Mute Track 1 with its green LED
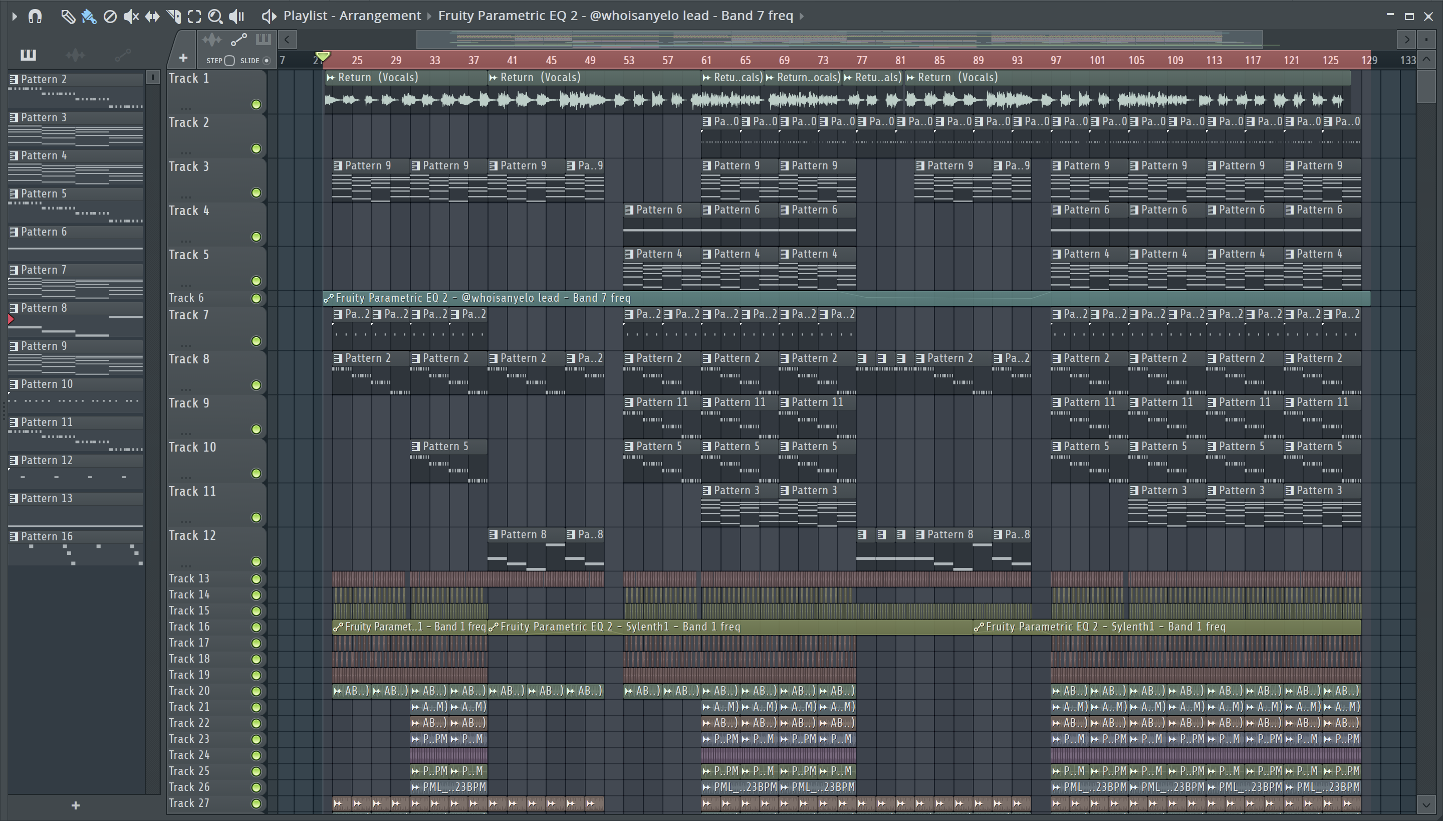The height and width of the screenshot is (821, 1443). [256, 104]
